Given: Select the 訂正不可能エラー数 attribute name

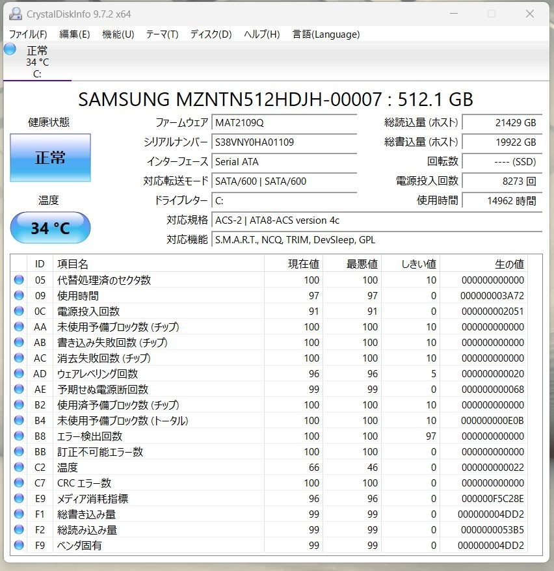Looking at the screenshot, I should click(100, 451).
